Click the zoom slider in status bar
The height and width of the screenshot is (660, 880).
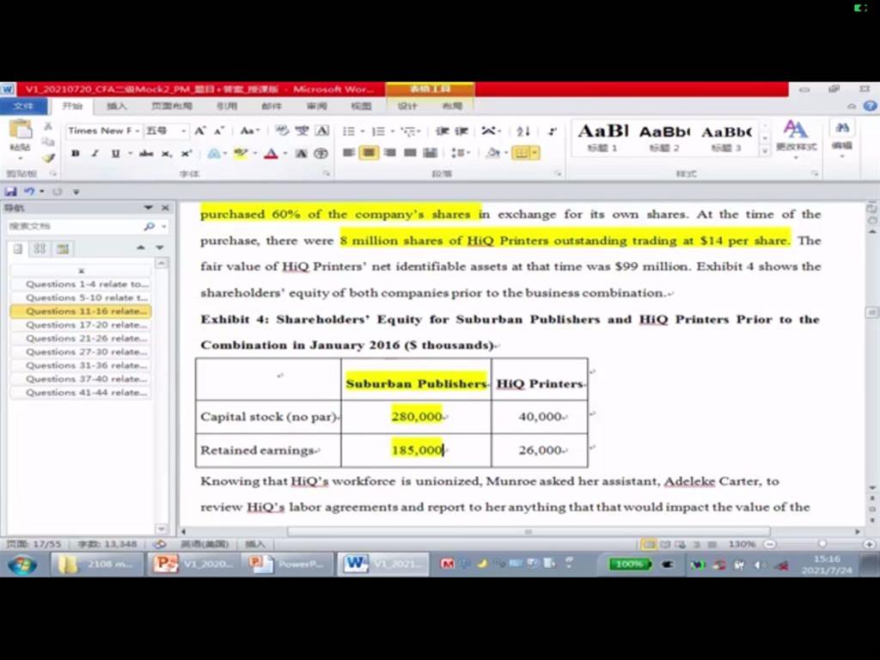point(822,544)
